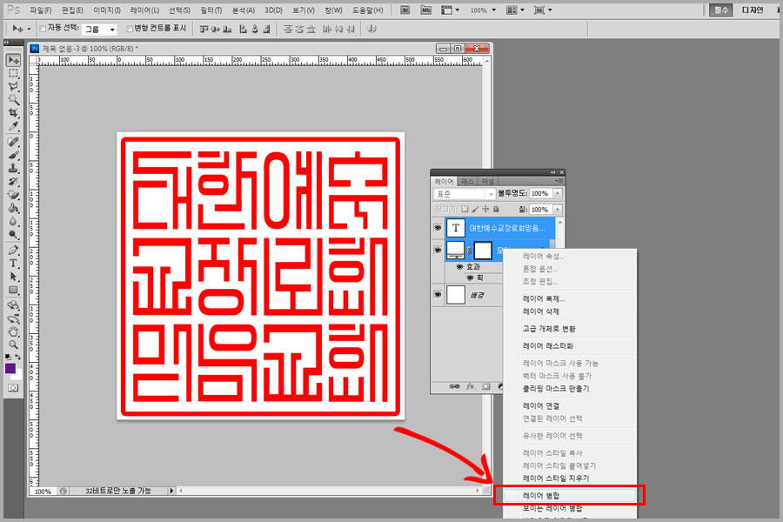This screenshot has height=522, width=783.
Task: Switch to the 디자인 workspace
Action: (x=753, y=10)
